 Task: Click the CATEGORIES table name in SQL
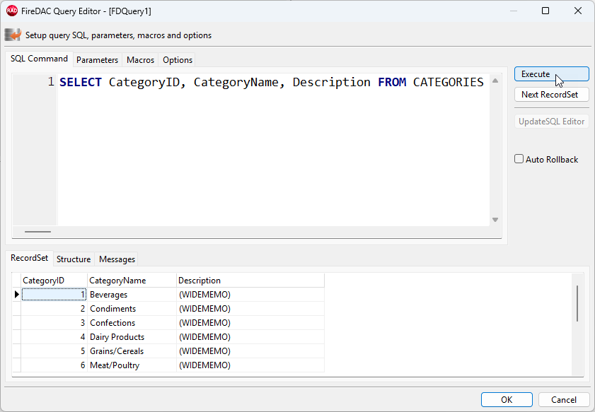tap(448, 82)
